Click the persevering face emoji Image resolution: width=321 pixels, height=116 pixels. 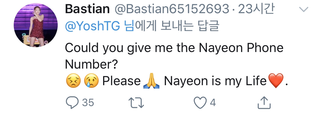coord(73,81)
